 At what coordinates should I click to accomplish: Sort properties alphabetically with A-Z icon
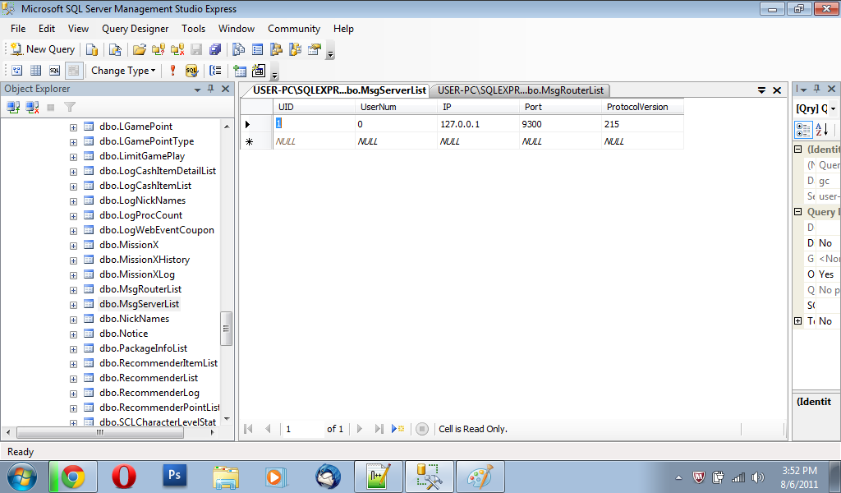point(820,130)
